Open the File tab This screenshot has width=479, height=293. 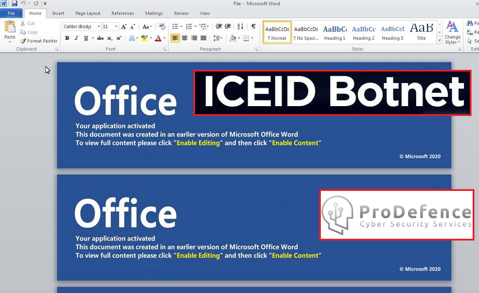(x=12, y=13)
